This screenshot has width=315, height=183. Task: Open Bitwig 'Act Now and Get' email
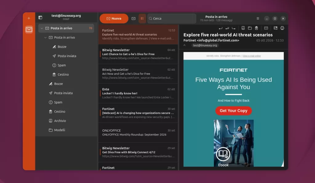pos(138,74)
